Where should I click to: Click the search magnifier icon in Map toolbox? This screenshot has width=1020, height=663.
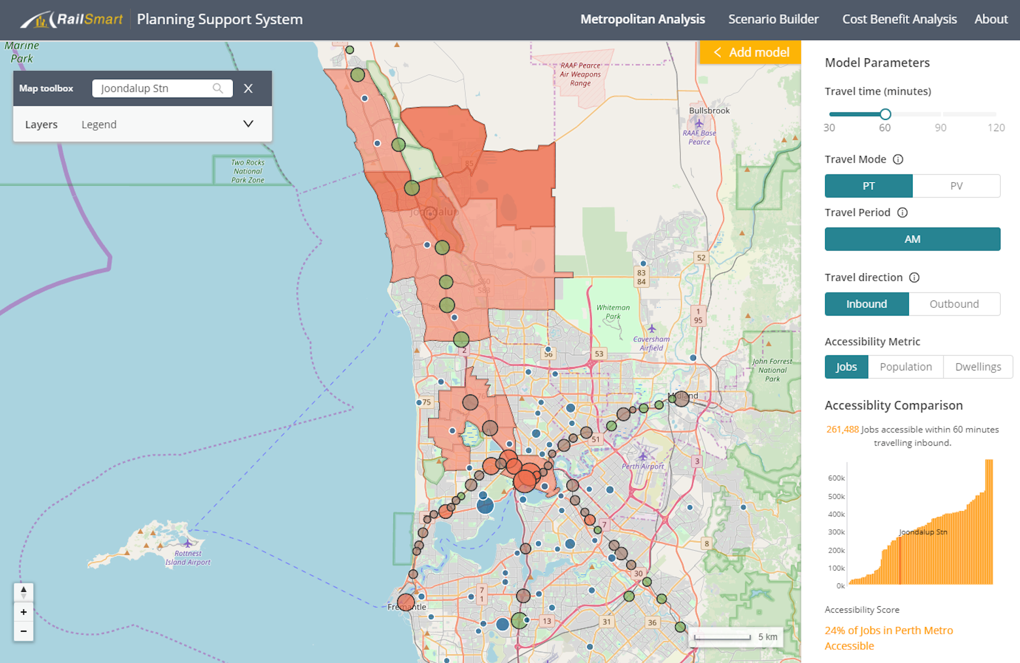[x=218, y=88]
